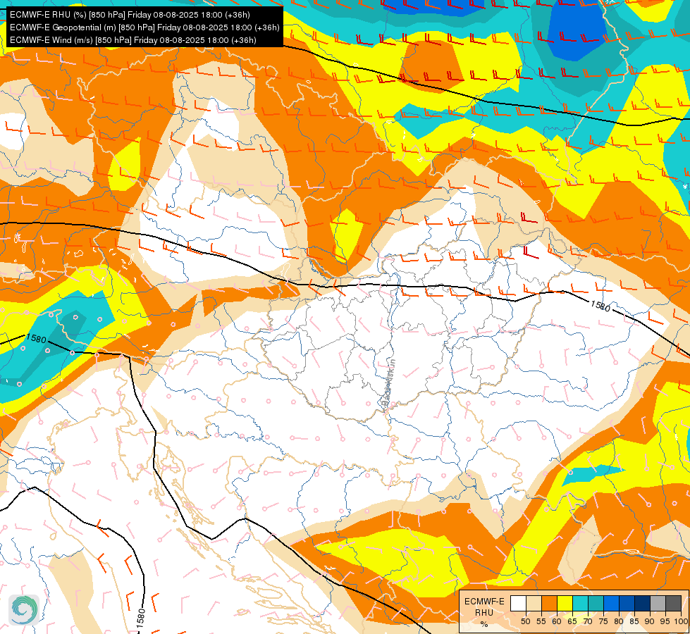The height and width of the screenshot is (634, 690).
Task: Select the light grey 90-95% legend swatch
Action: [658, 603]
